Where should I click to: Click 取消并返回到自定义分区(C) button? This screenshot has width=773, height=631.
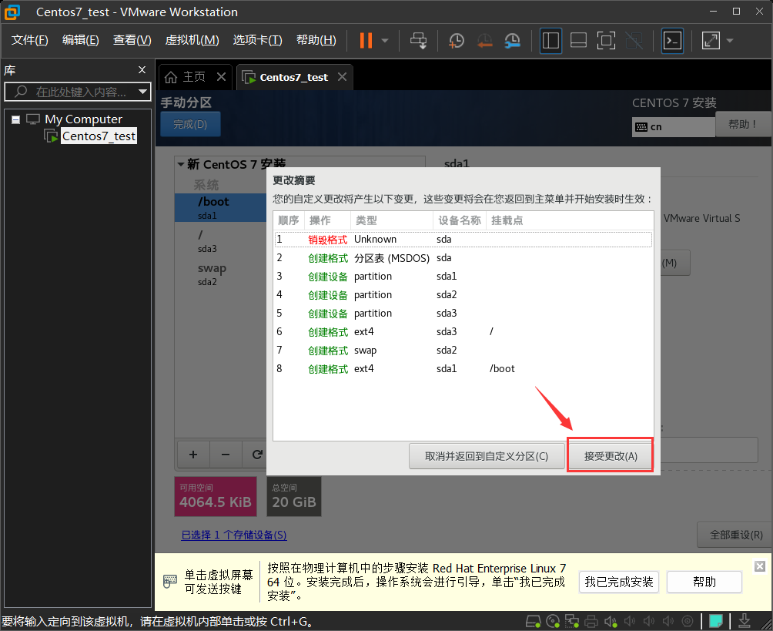pos(487,455)
